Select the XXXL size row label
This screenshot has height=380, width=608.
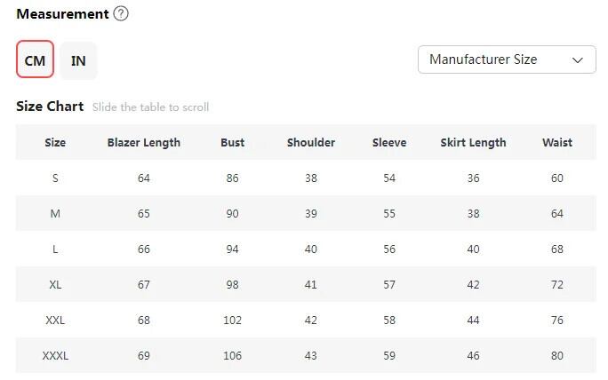tap(55, 356)
